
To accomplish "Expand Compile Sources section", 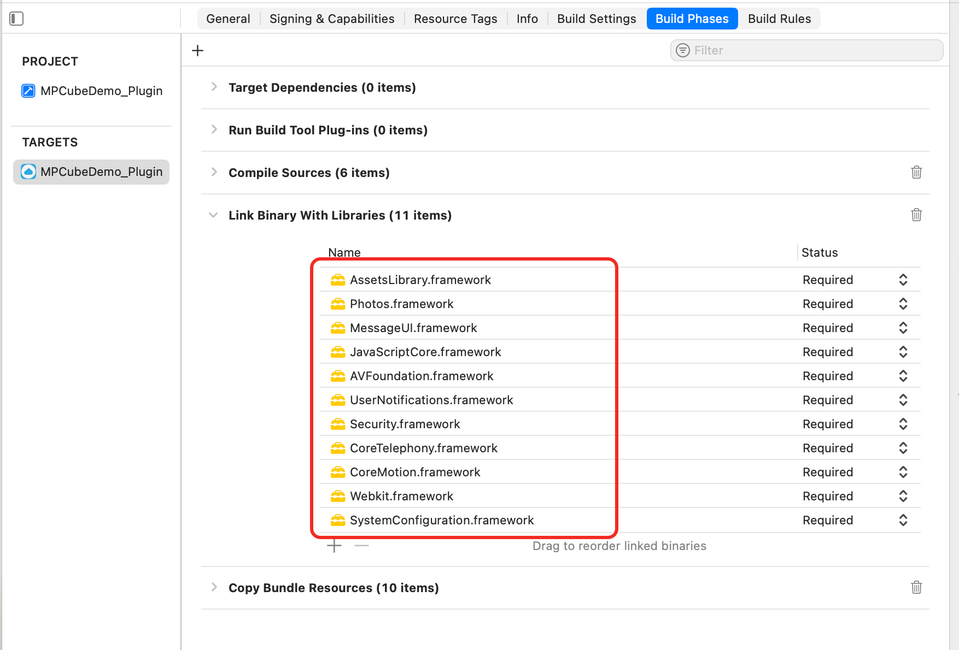I will click(x=214, y=173).
